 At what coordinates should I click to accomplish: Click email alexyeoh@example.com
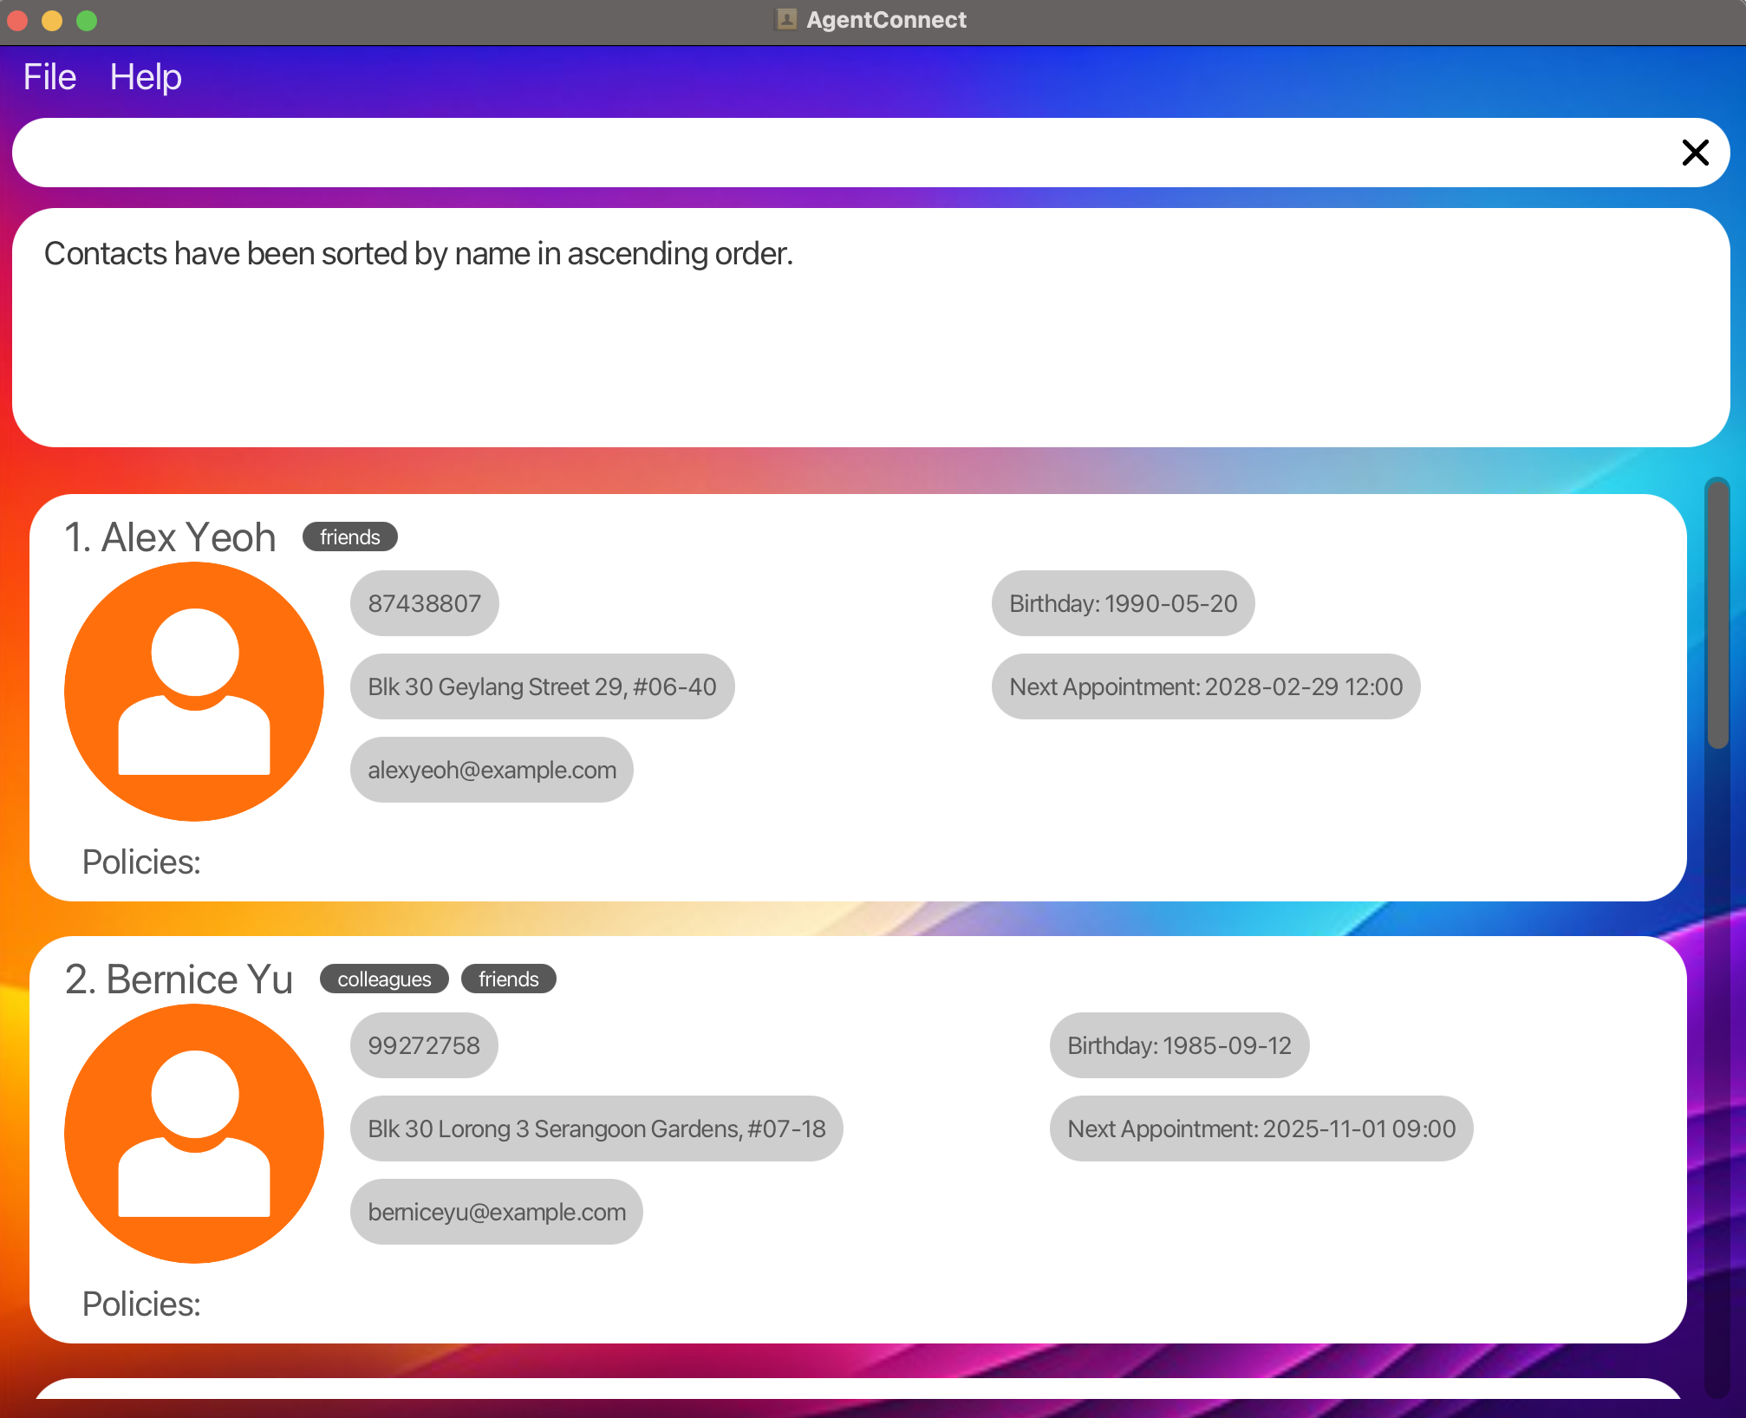[492, 770]
